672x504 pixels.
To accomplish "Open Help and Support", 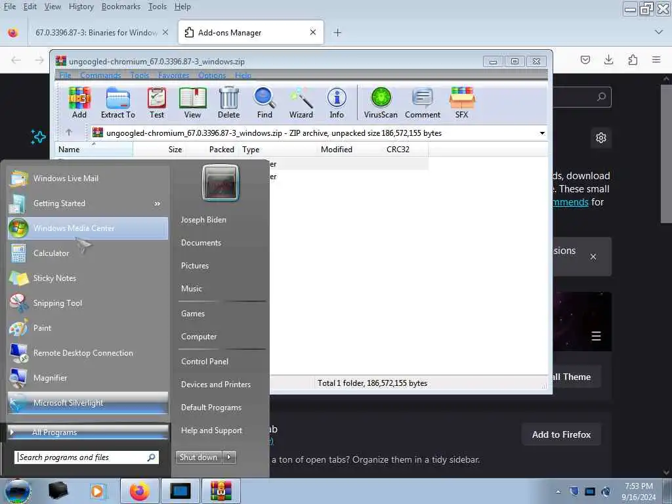I will [x=211, y=430].
